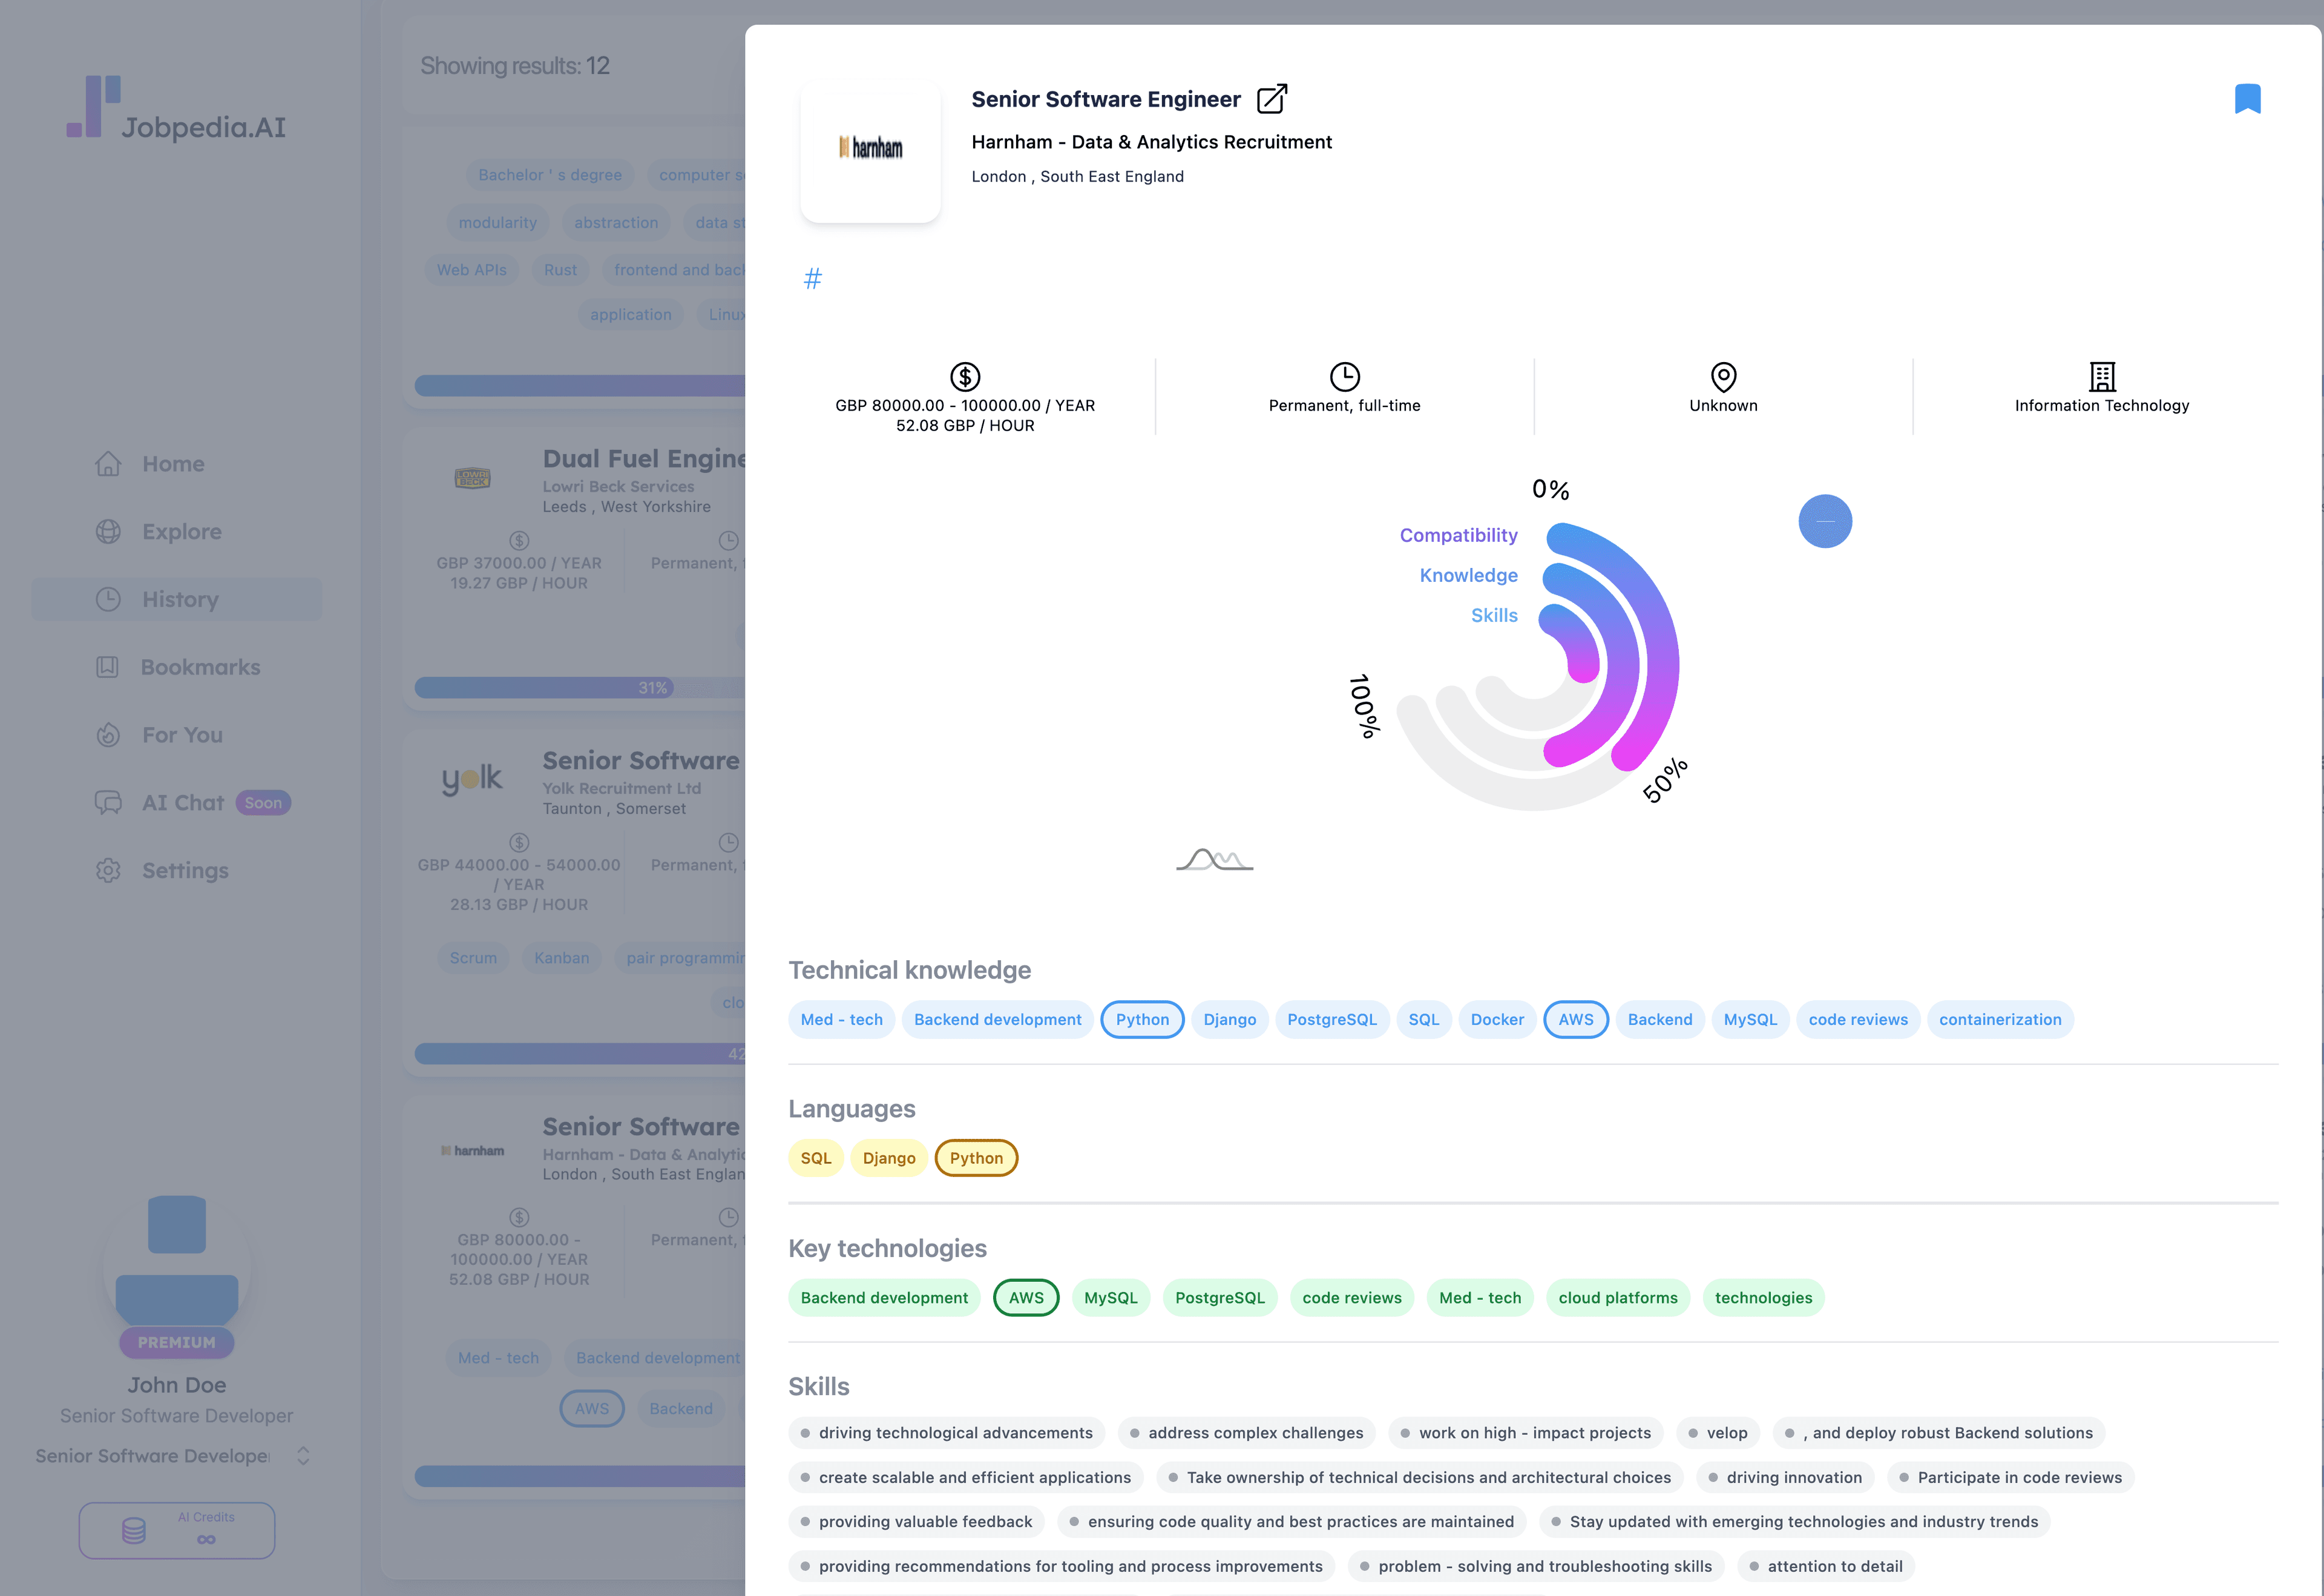Click the AI Credits button

(177, 1530)
